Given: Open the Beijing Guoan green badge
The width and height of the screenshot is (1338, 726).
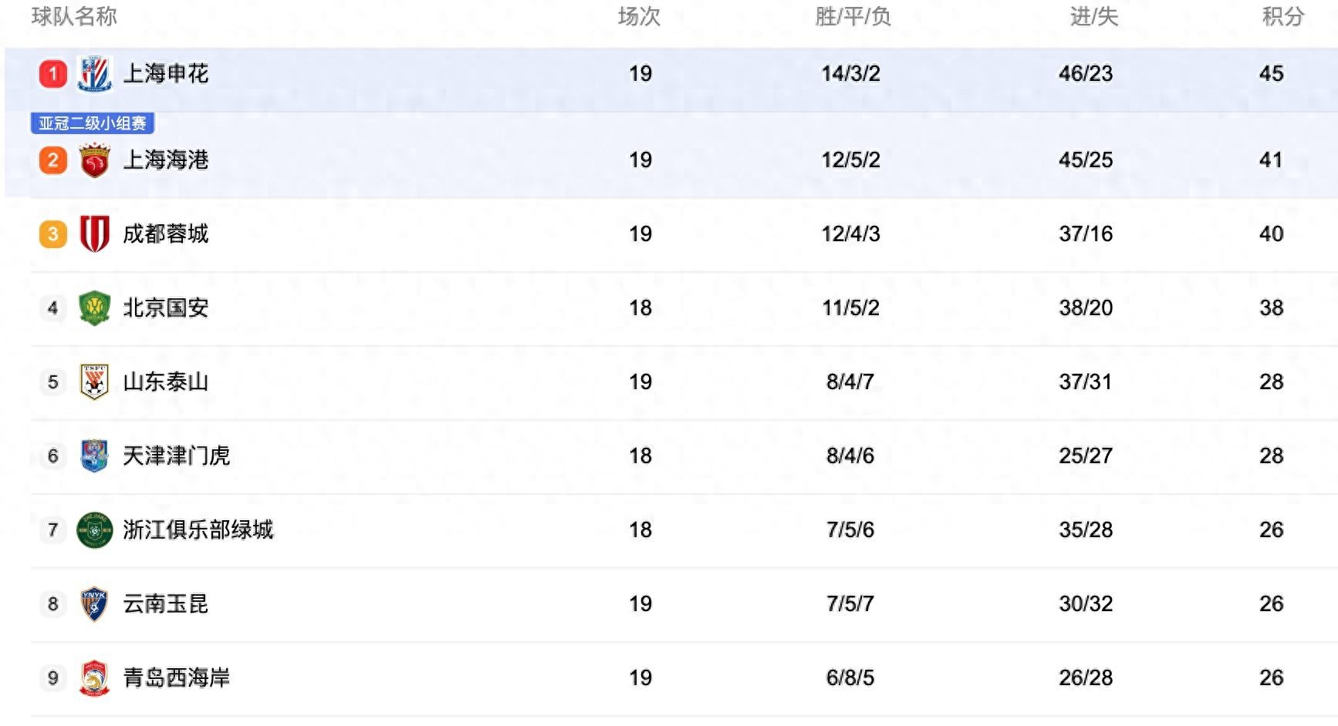Looking at the screenshot, I should pyautogui.click(x=95, y=308).
